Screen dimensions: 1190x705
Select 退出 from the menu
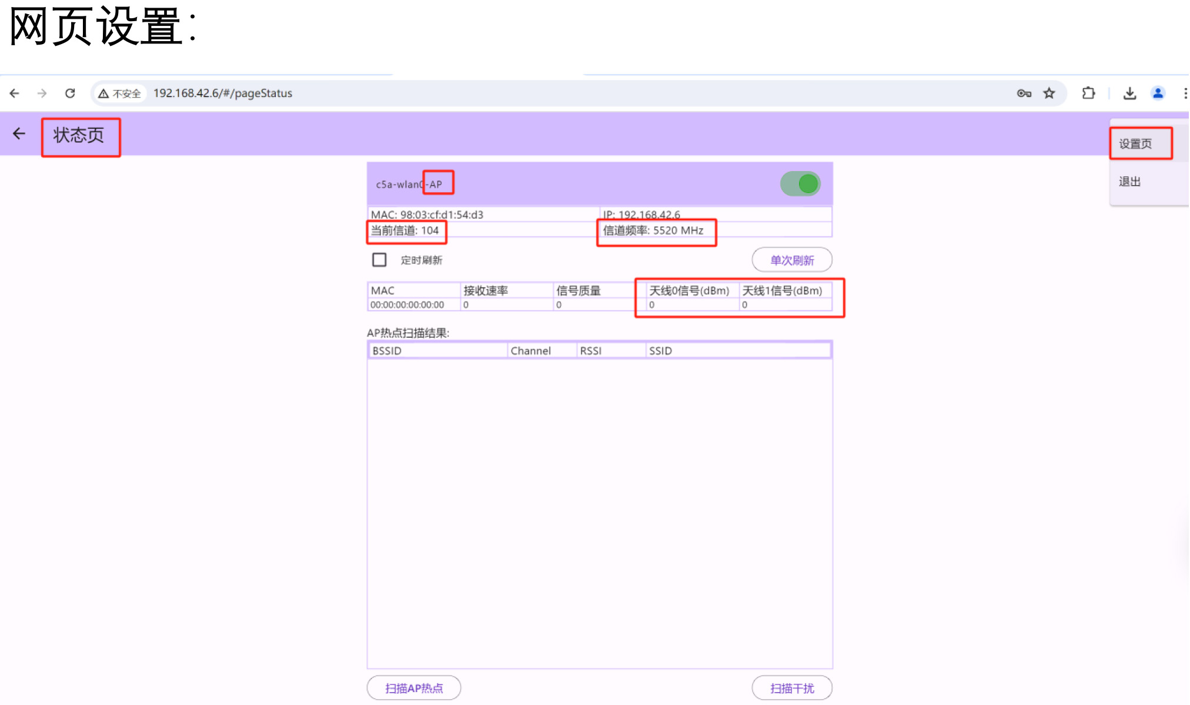tap(1129, 182)
